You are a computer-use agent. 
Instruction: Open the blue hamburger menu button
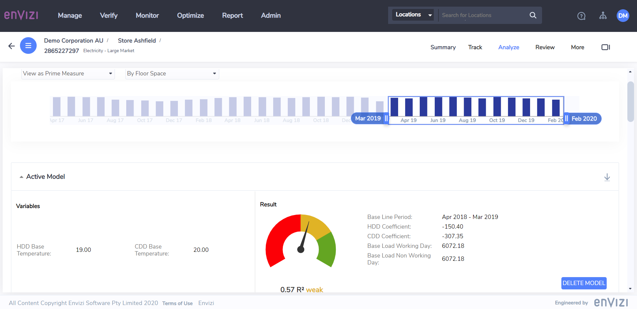(x=28, y=46)
